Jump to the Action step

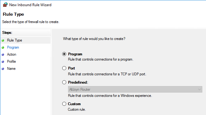coord(12,54)
